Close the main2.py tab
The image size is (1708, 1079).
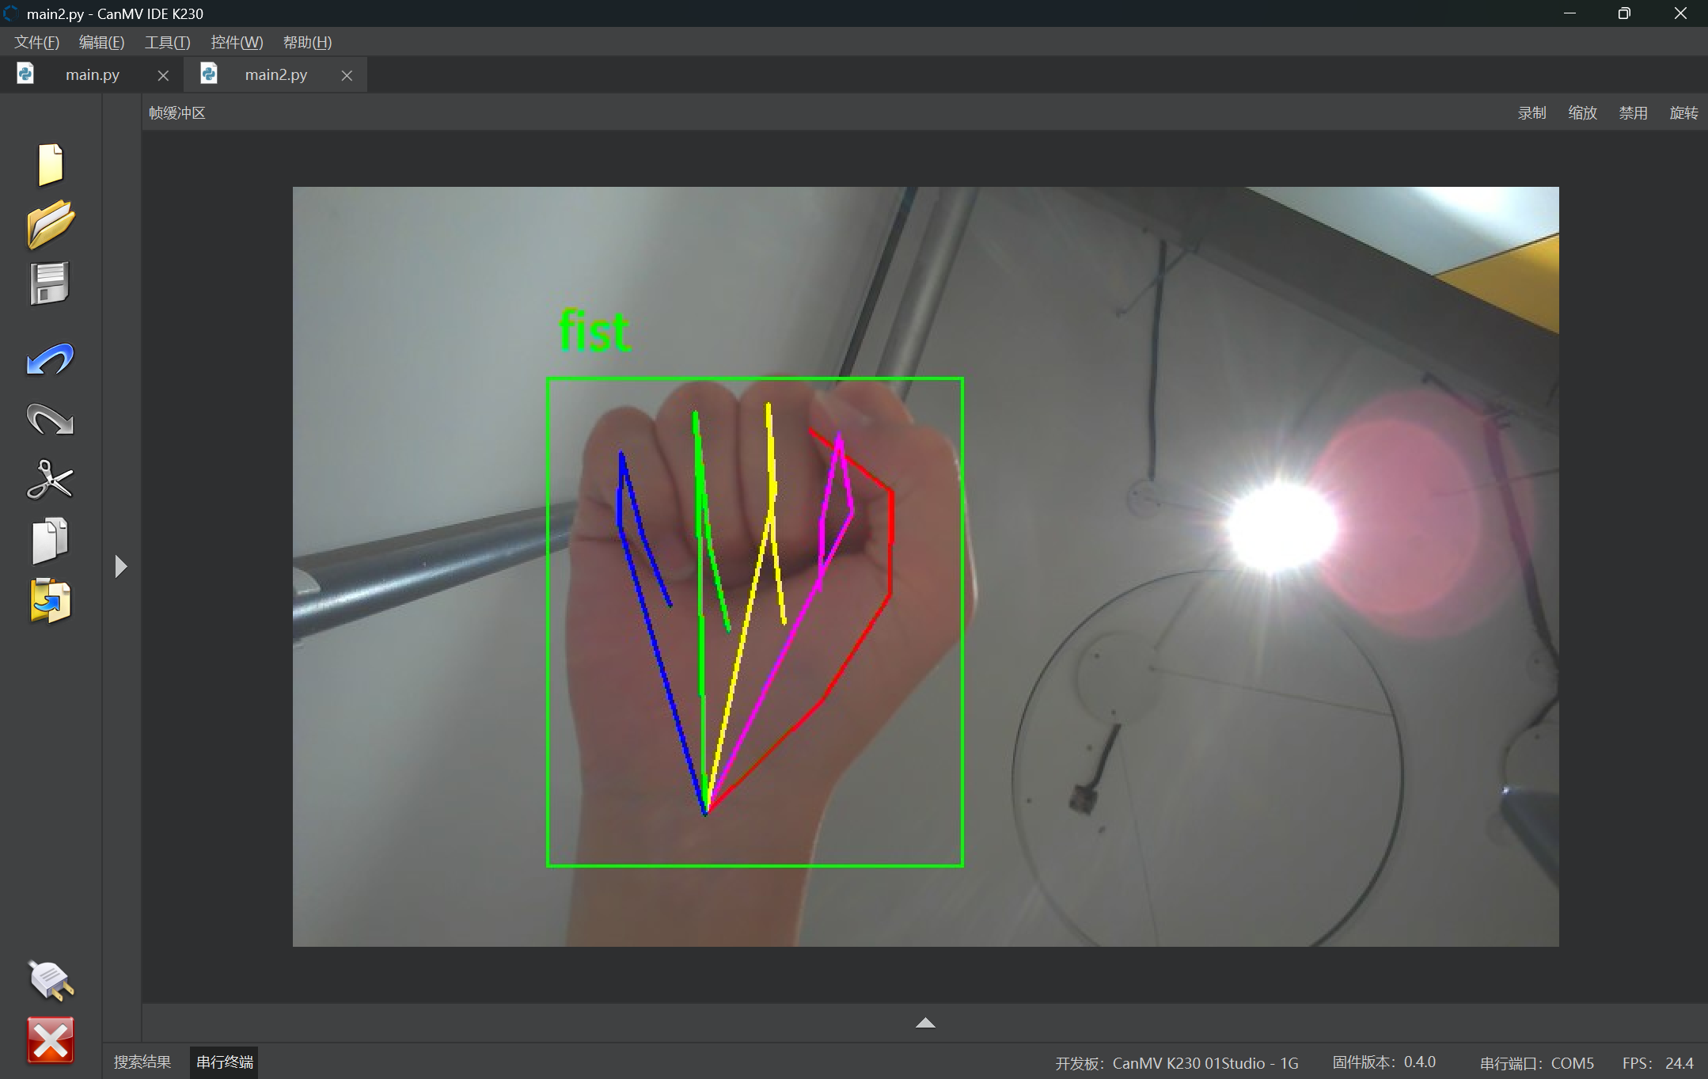[x=347, y=75]
